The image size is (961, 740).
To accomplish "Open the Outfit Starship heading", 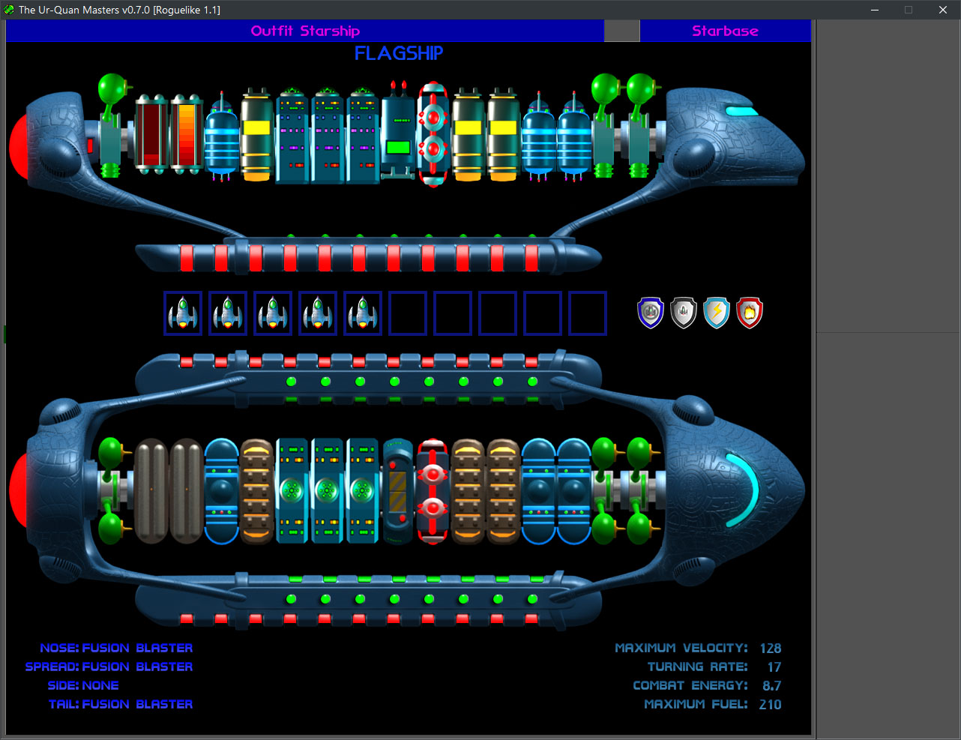I will [305, 31].
